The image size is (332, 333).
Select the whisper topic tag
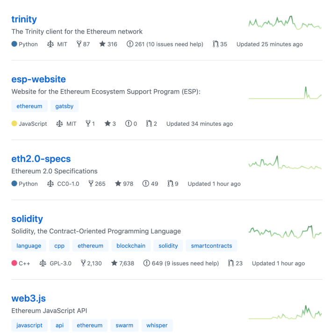tap(157, 326)
